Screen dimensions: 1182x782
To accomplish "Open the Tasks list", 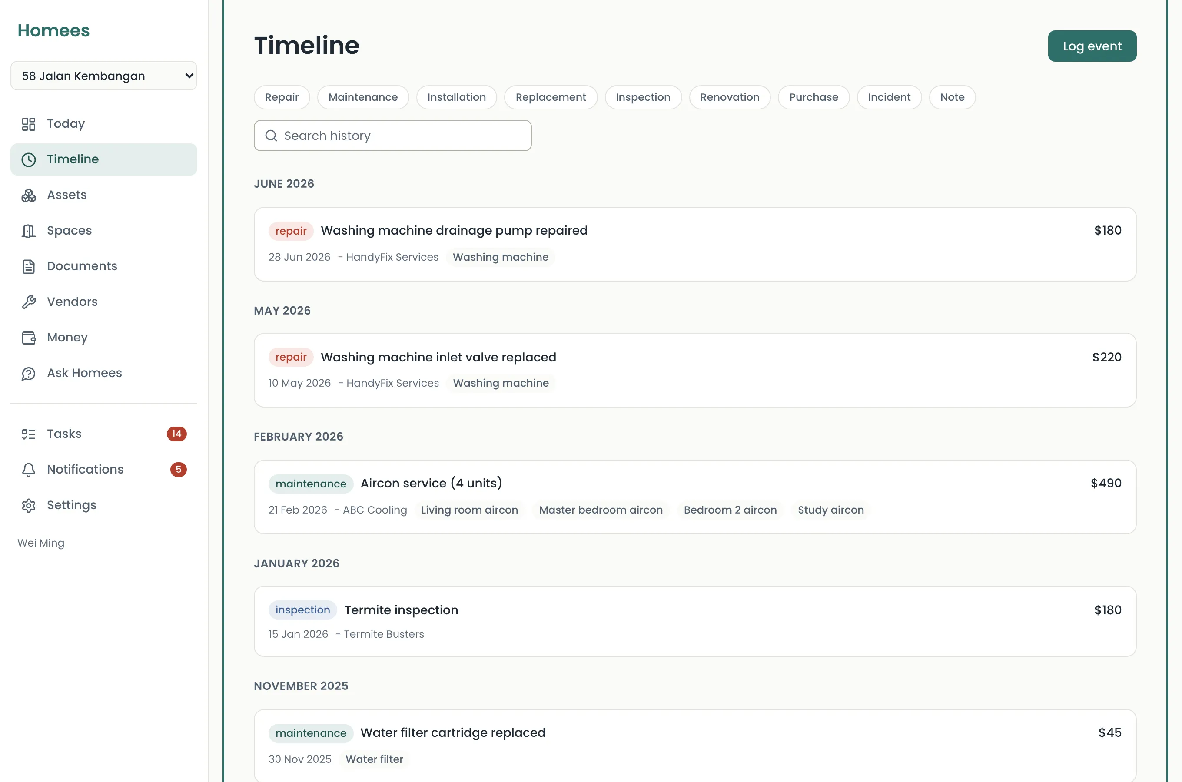I will pos(104,434).
